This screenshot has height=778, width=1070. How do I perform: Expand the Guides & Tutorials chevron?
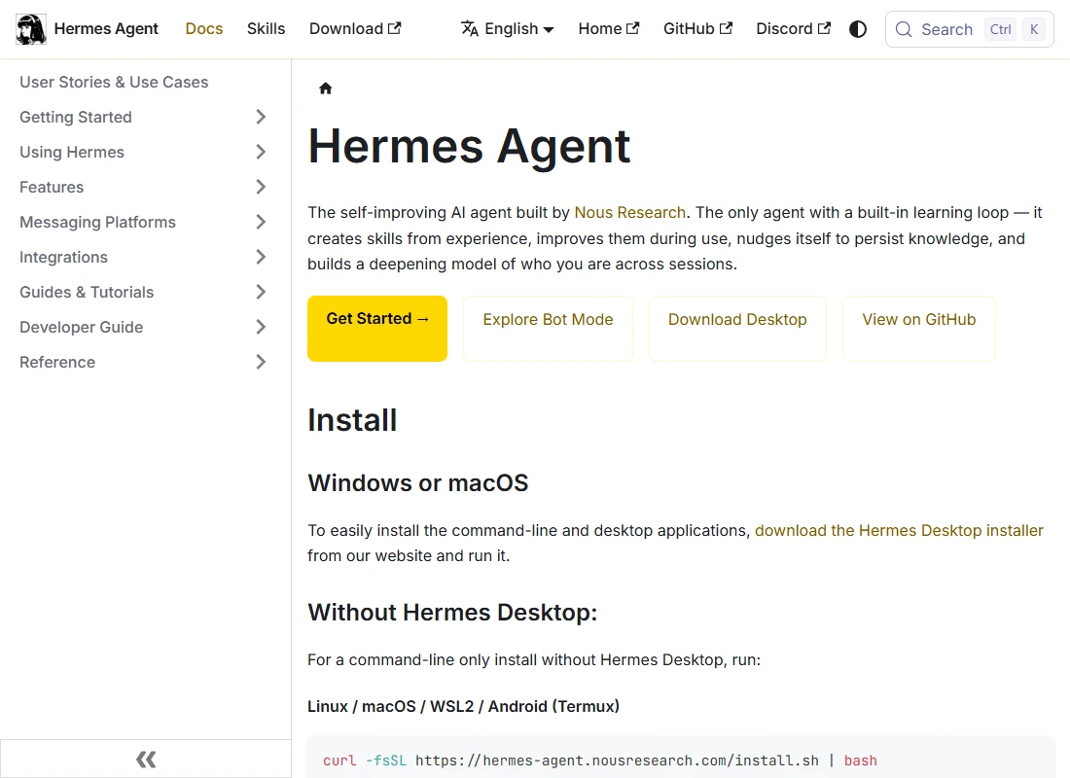[x=261, y=292]
